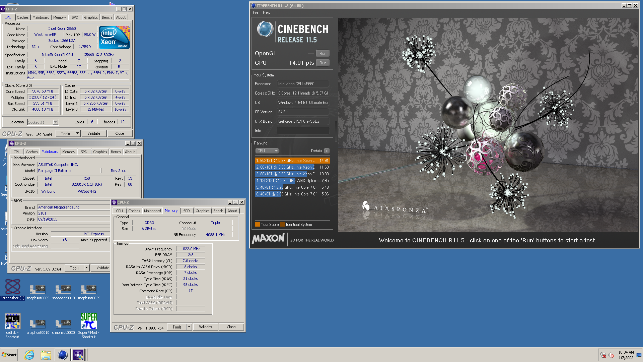The height and width of the screenshot is (362, 643).
Task: Run the OpenGL benchmark
Action: click(x=323, y=54)
